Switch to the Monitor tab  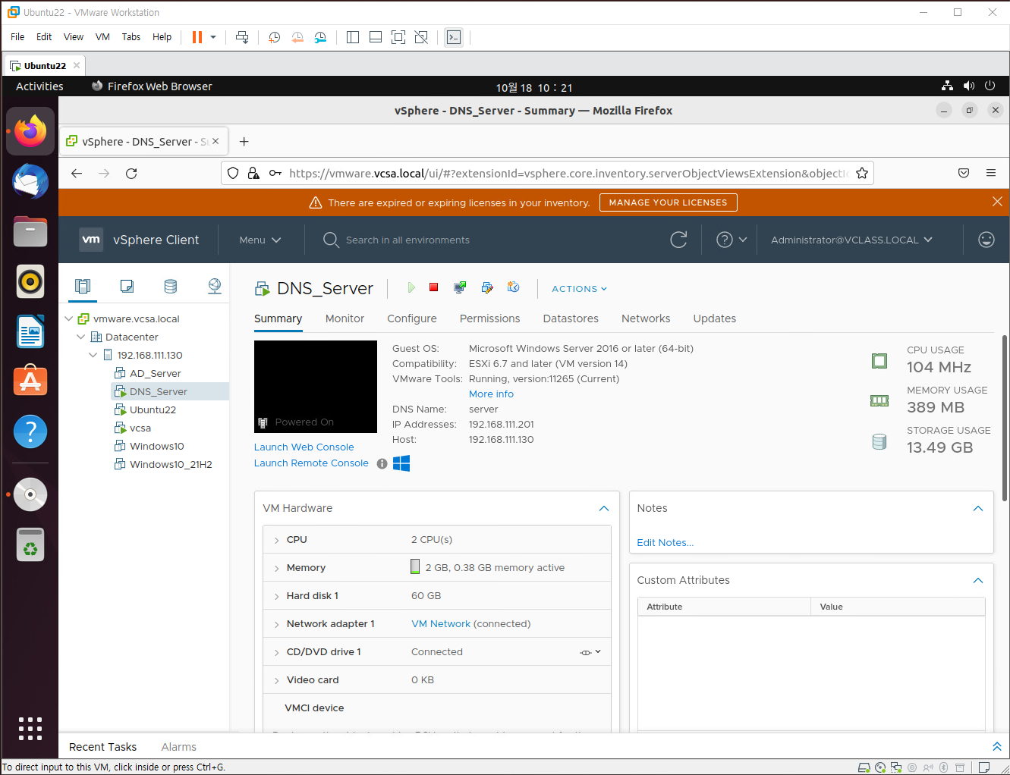click(345, 318)
